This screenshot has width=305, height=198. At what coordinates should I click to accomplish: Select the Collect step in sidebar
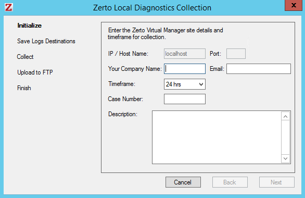coord(25,57)
